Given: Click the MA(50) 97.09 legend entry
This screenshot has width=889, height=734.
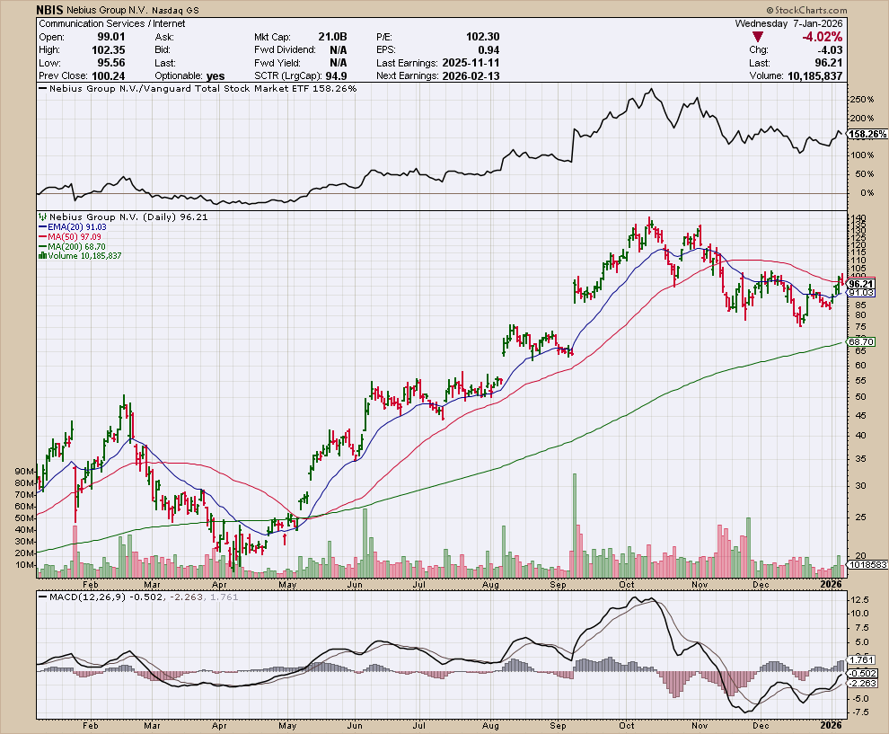Looking at the screenshot, I should (70, 236).
